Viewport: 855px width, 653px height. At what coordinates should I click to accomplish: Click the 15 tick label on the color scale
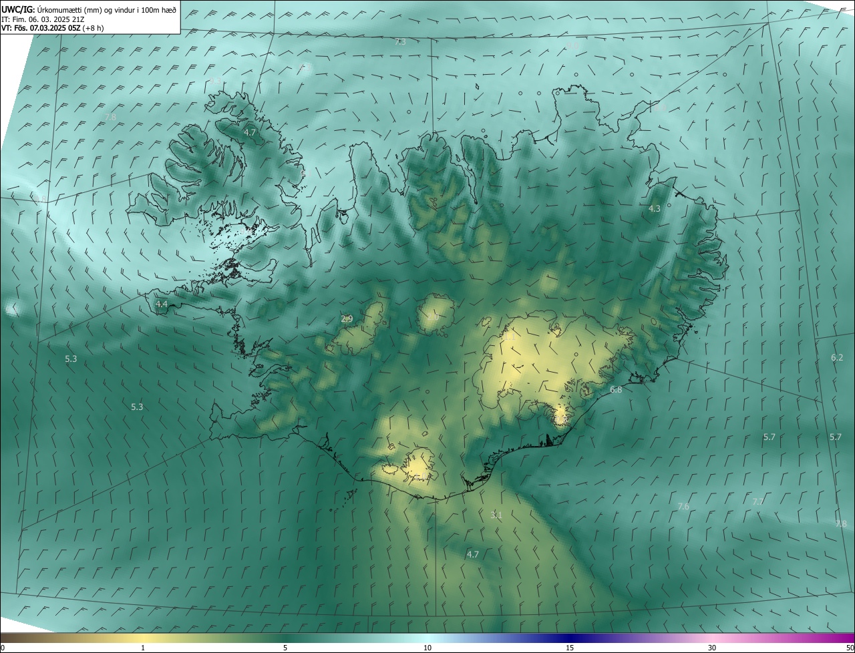[x=570, y=648]
